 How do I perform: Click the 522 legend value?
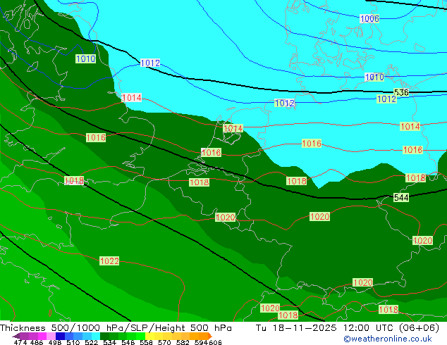[x=91, y=342]
